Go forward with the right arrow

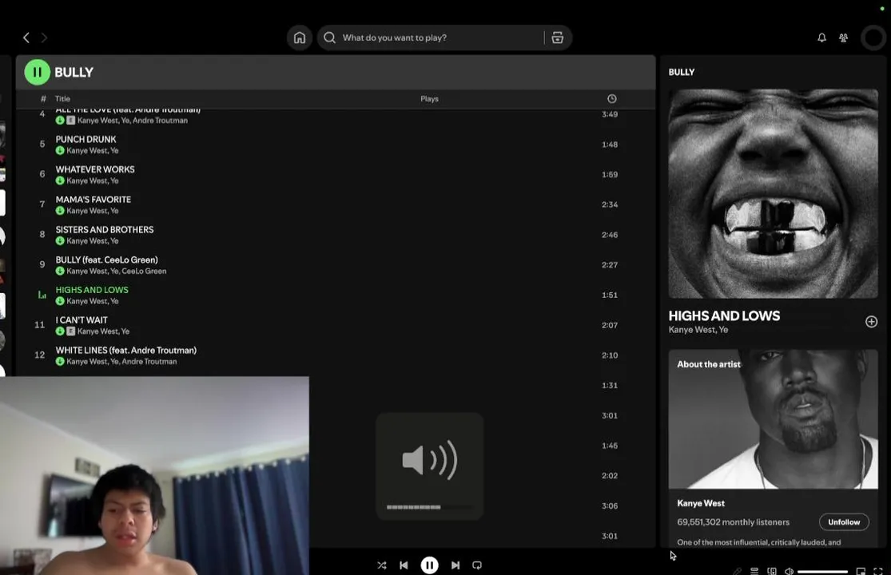point(44,38)
